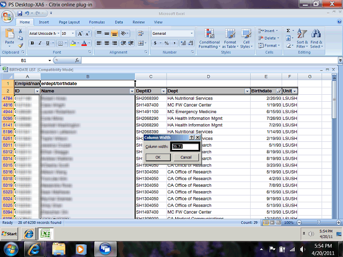Open the font size dropdown
The image size is (343, 257).
73,33
